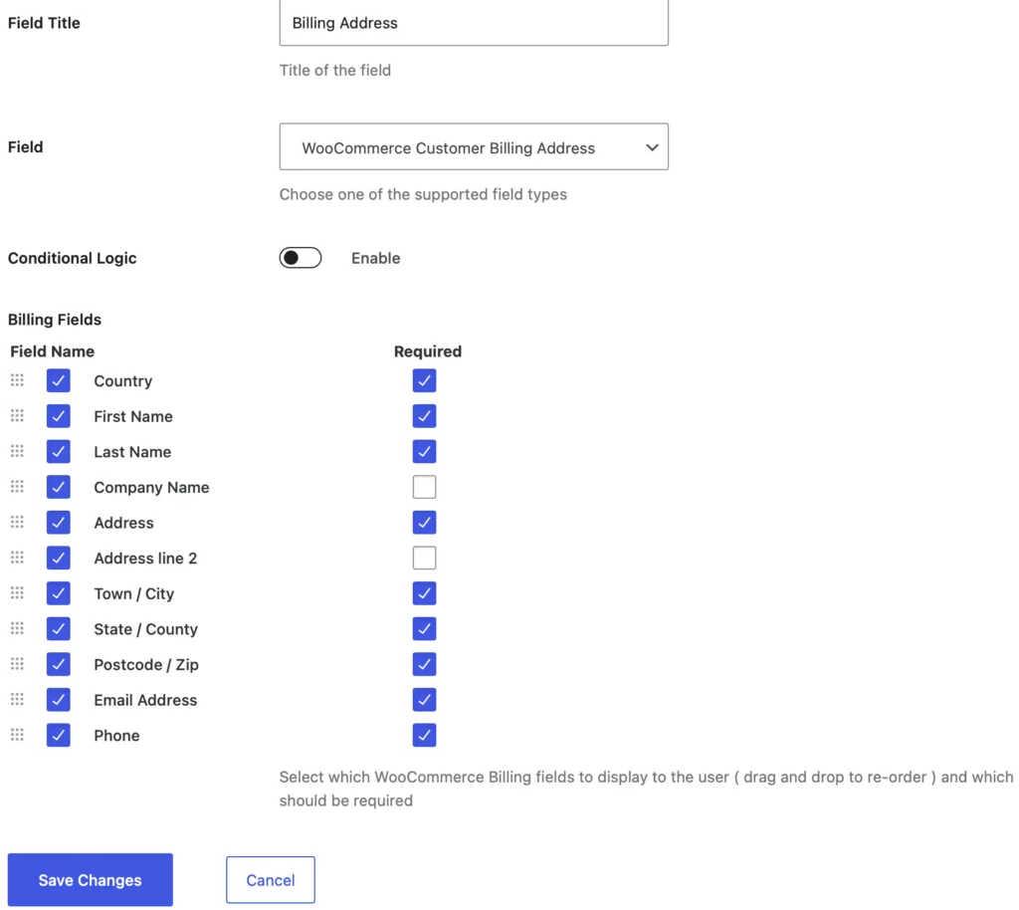The width and height of the screenshot is (1019, 910).
Task: Grab the drag handle for Postcode / Zip row
Action: pos(17,664)
